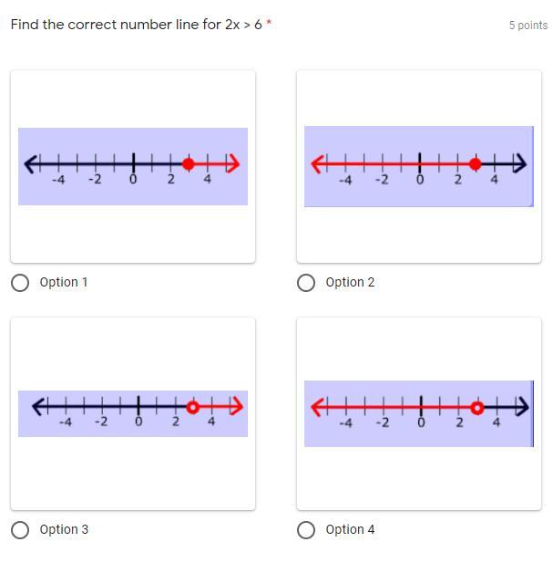
Task: Click the red right arrowhead in Option 3 image
Action: click(x=237, y=407)
